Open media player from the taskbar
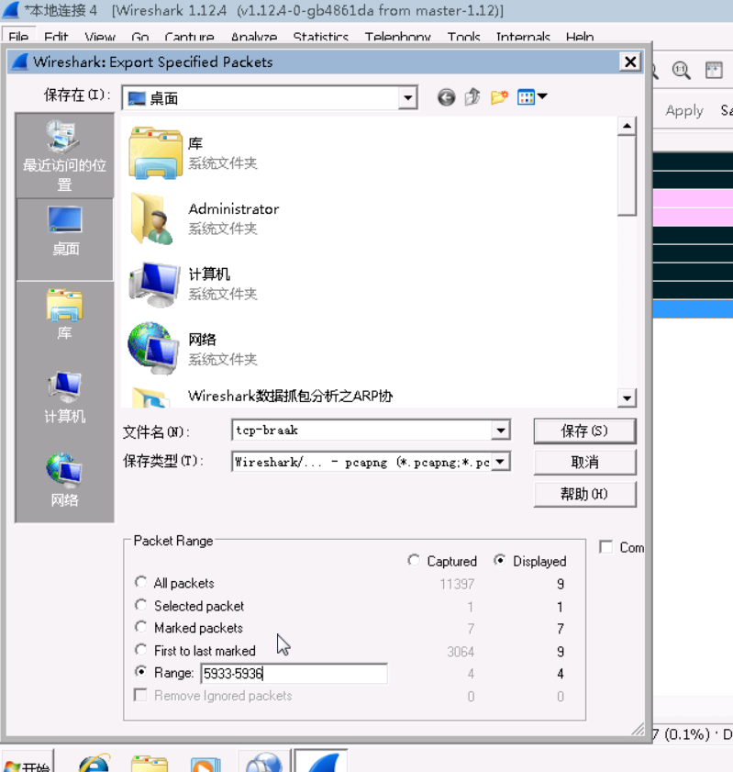Image resolution: width=733 pixels, height=772 pixels. (205, 763)
